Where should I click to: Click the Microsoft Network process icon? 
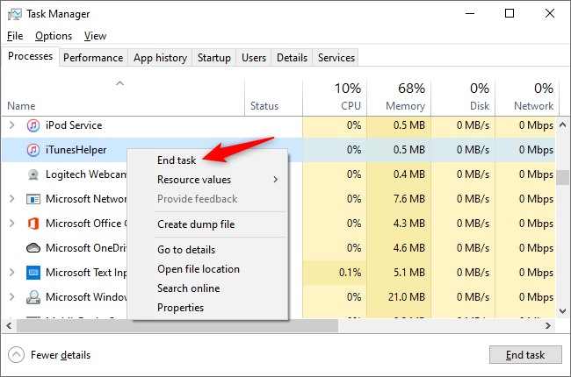(x=33, y=199)
